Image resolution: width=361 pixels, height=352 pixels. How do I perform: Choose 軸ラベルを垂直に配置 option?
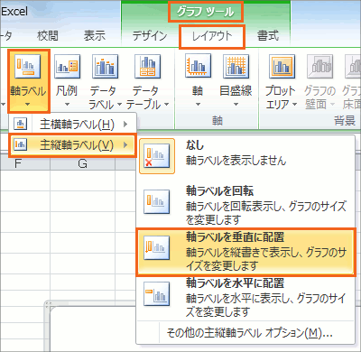(x=245, y=252)
